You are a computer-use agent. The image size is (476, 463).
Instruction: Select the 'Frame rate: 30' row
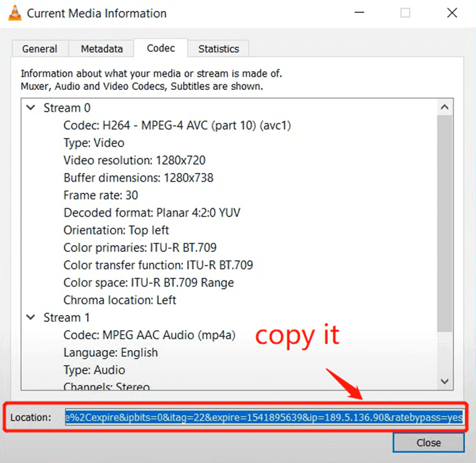tap(101, 195)
